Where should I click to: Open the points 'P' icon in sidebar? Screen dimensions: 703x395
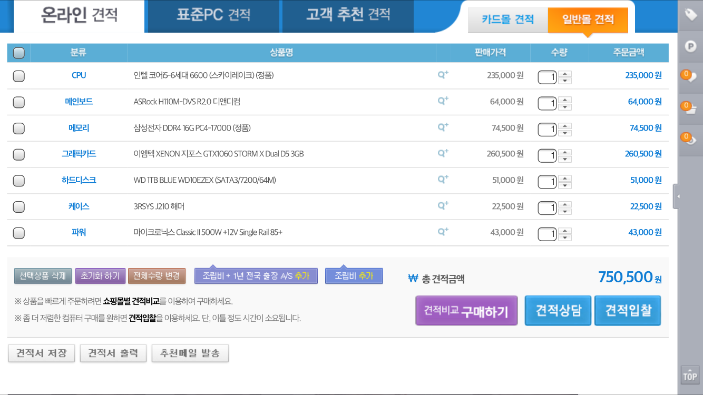point(690,46)
